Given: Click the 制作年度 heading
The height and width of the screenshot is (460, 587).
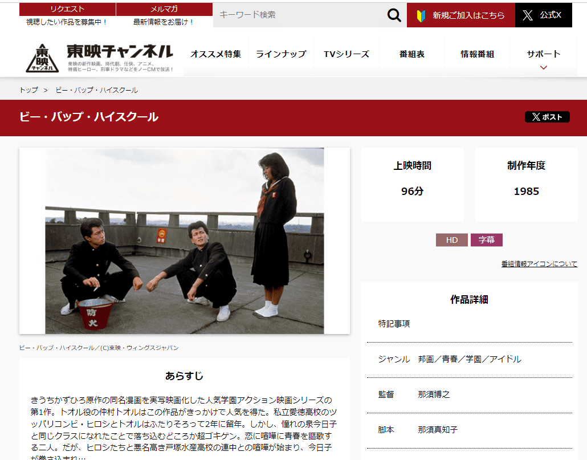Looking at the screenshot, I should click(x=527, y=165).
